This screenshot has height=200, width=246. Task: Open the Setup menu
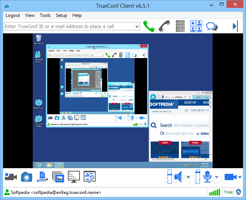pos(61,15)
